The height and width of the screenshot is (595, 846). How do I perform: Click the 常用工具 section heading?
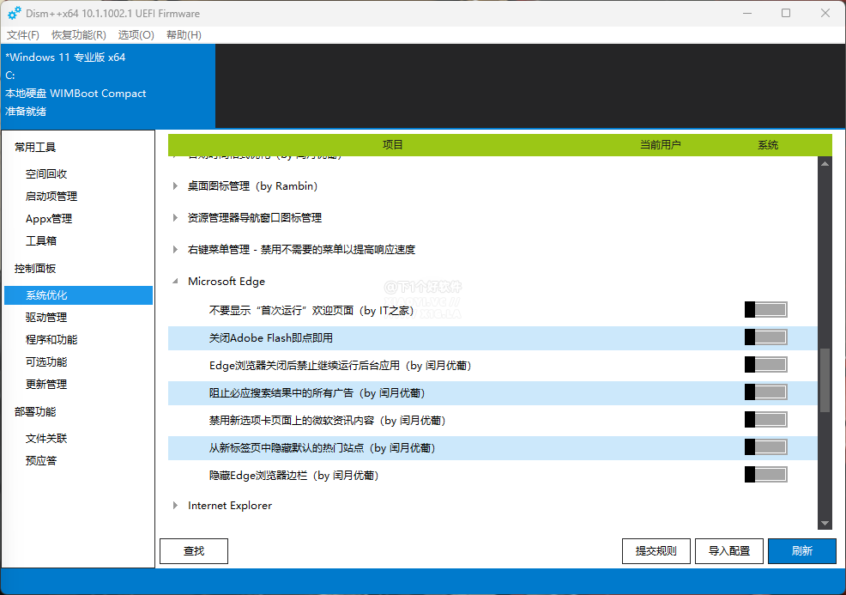coord(35,148)
